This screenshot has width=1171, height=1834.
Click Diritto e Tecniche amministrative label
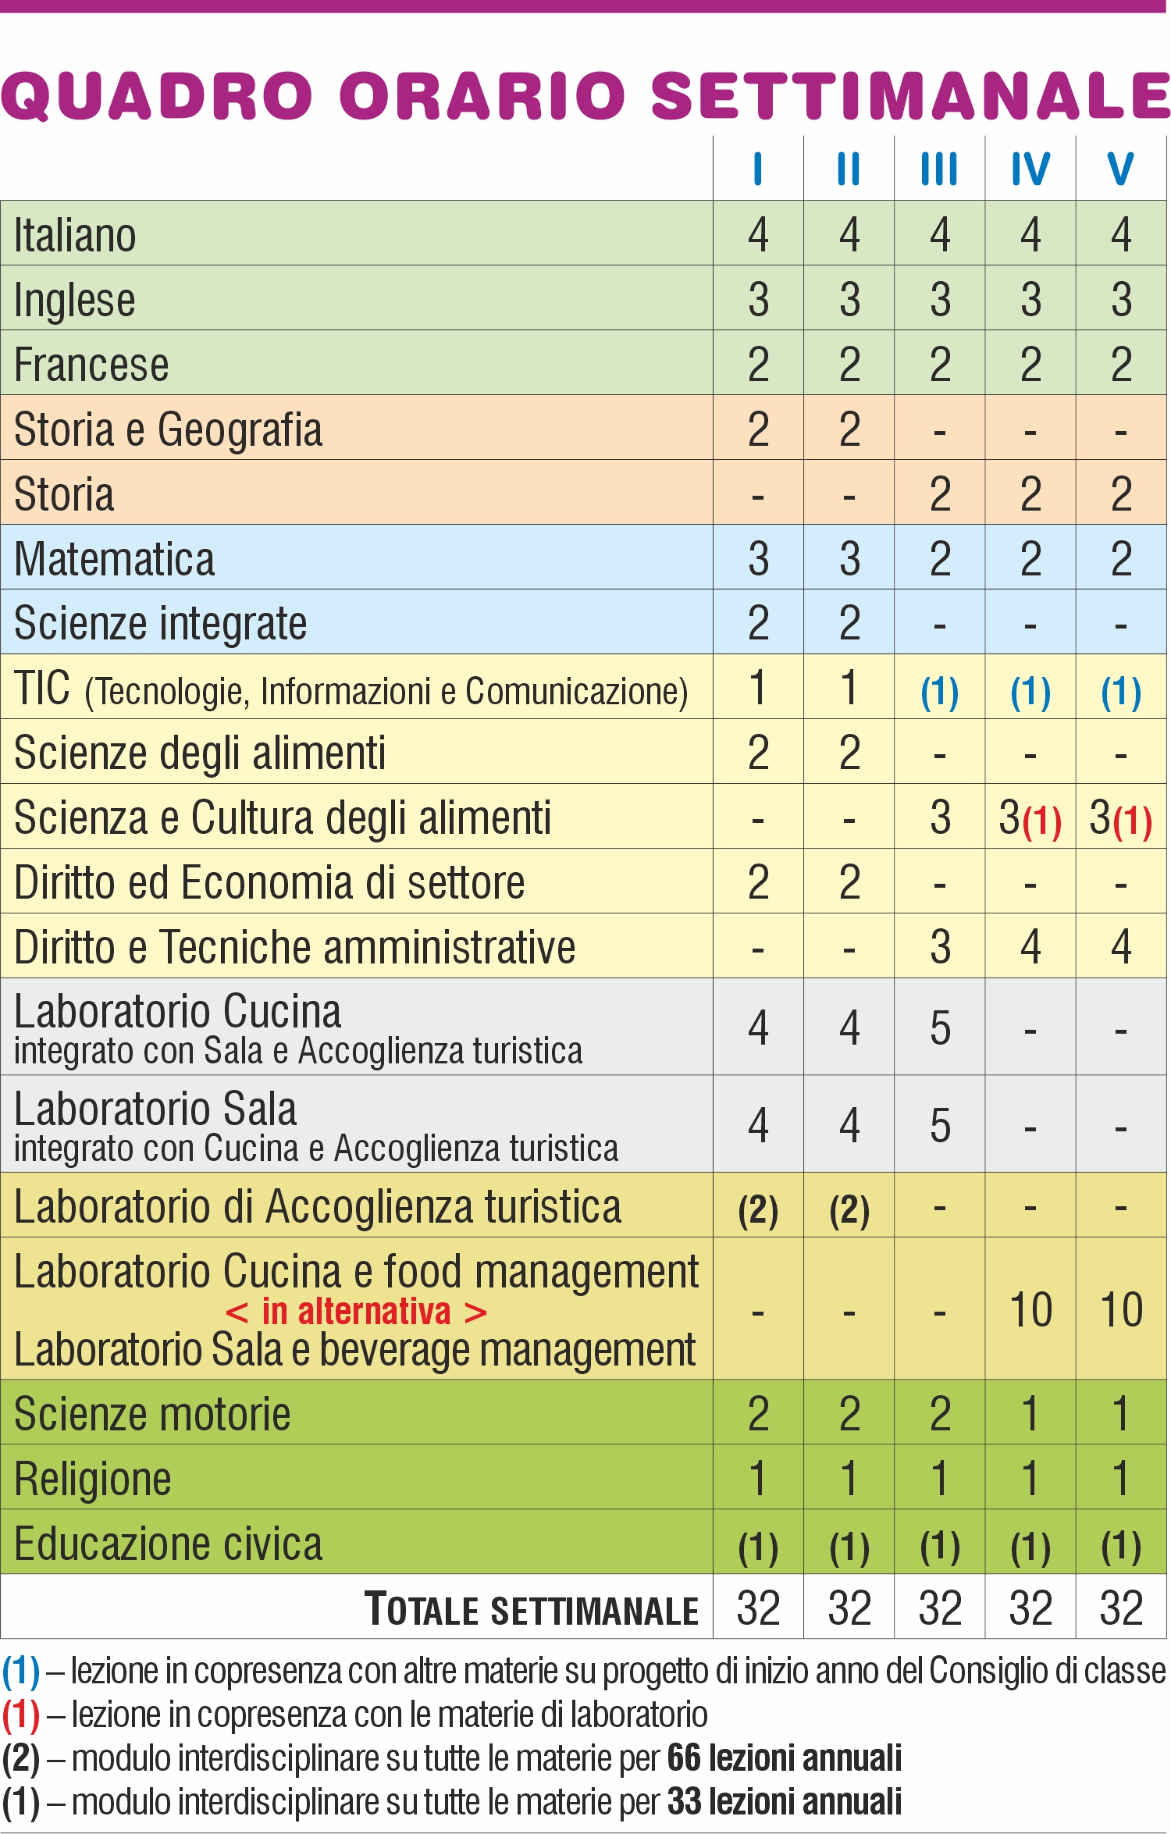295,947
